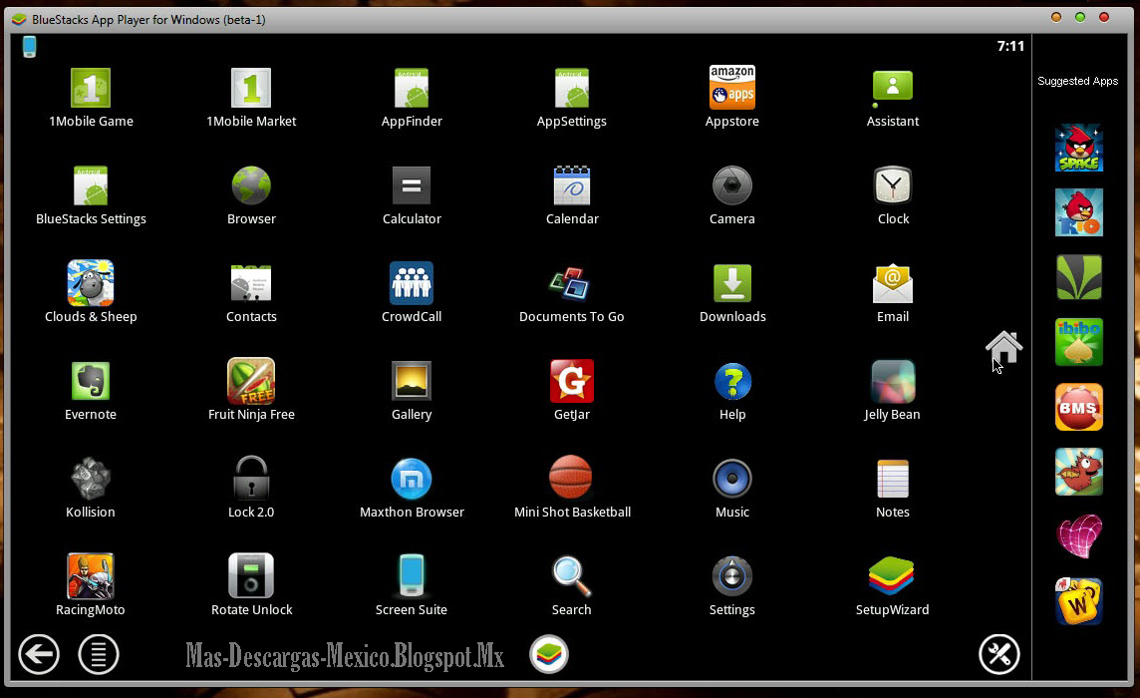The width and height of the screenshot is (1140, 698).
Task: Launch GetJar
Action: pyautogui.click(x=571, y=381)
